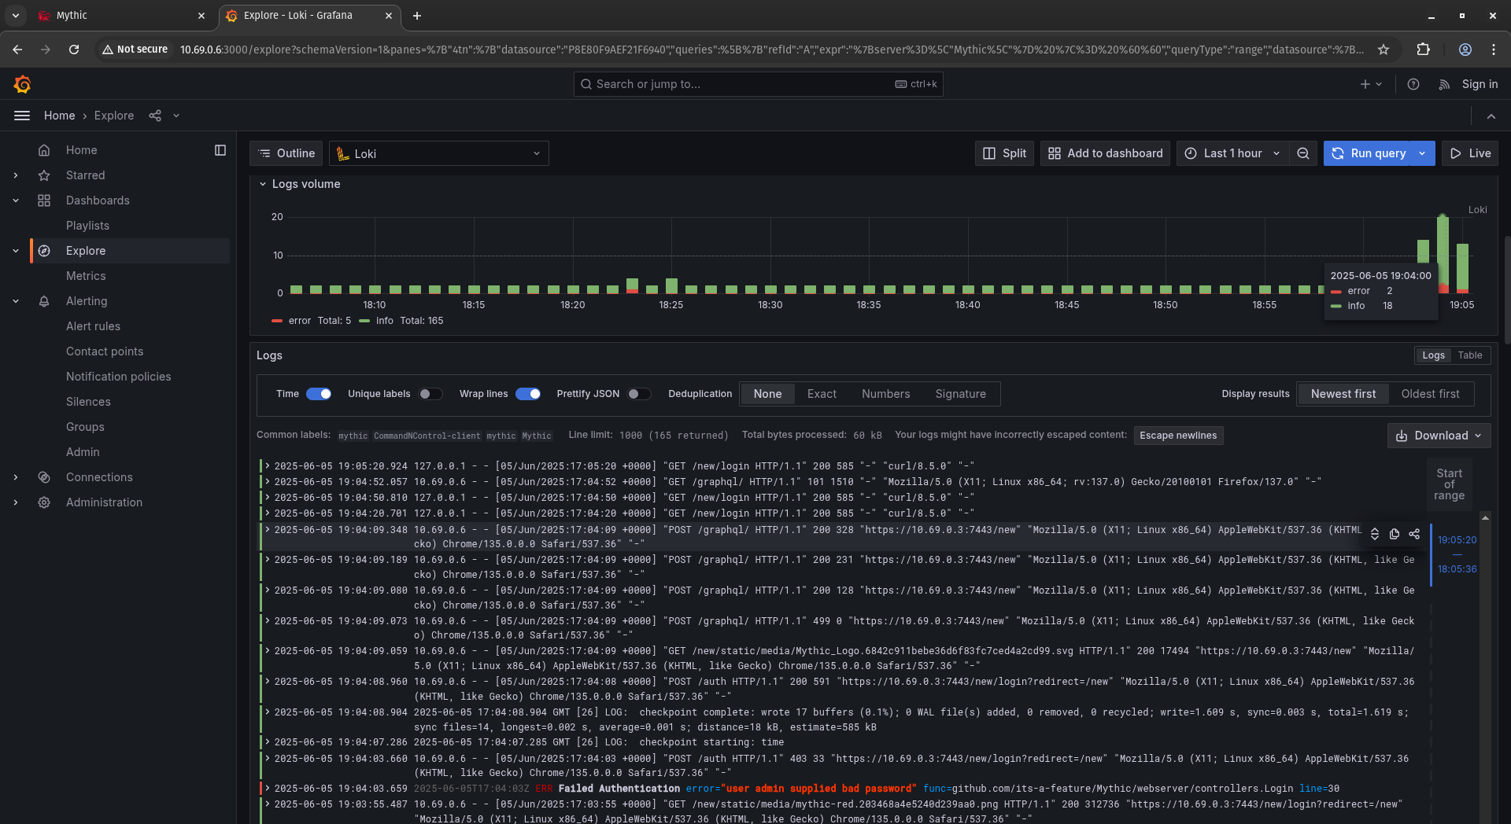Toggle the Time switch

coord(319,394)
